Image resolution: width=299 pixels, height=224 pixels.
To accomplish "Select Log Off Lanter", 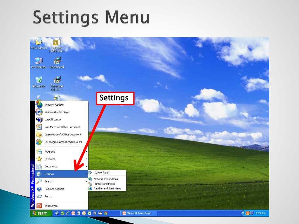I will click(61, 119).
